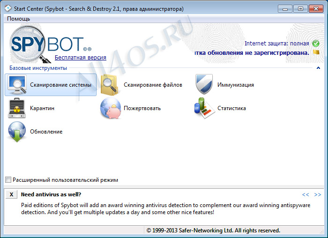
Task: Click the Update globe icon
Action: (17, 132)
